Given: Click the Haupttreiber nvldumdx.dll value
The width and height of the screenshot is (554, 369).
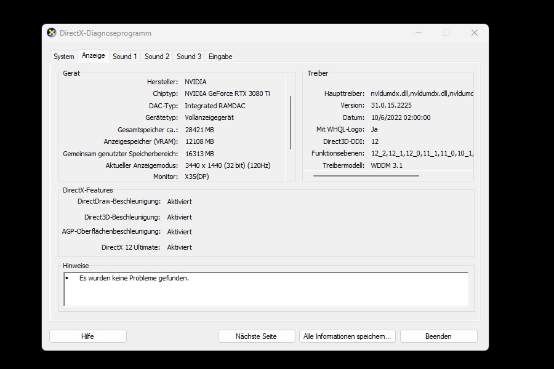Looking at the screenshot, I should pos(422,93).
